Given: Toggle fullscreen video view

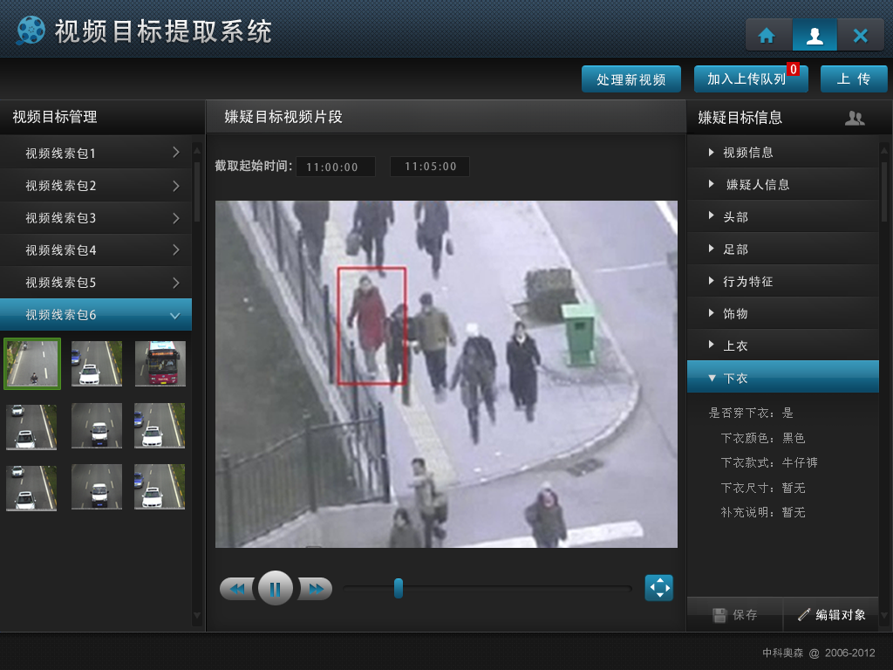Looking at the screenshot, I should [659, 587].
